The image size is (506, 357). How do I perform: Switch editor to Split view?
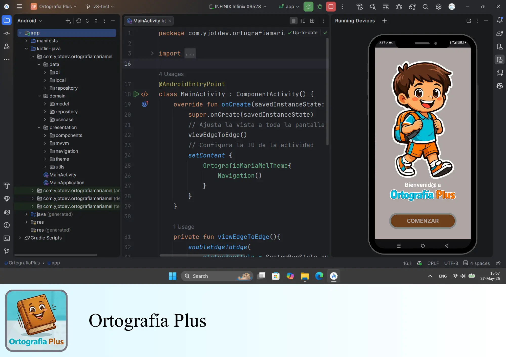pyautogui.click(x=303, y=21)
